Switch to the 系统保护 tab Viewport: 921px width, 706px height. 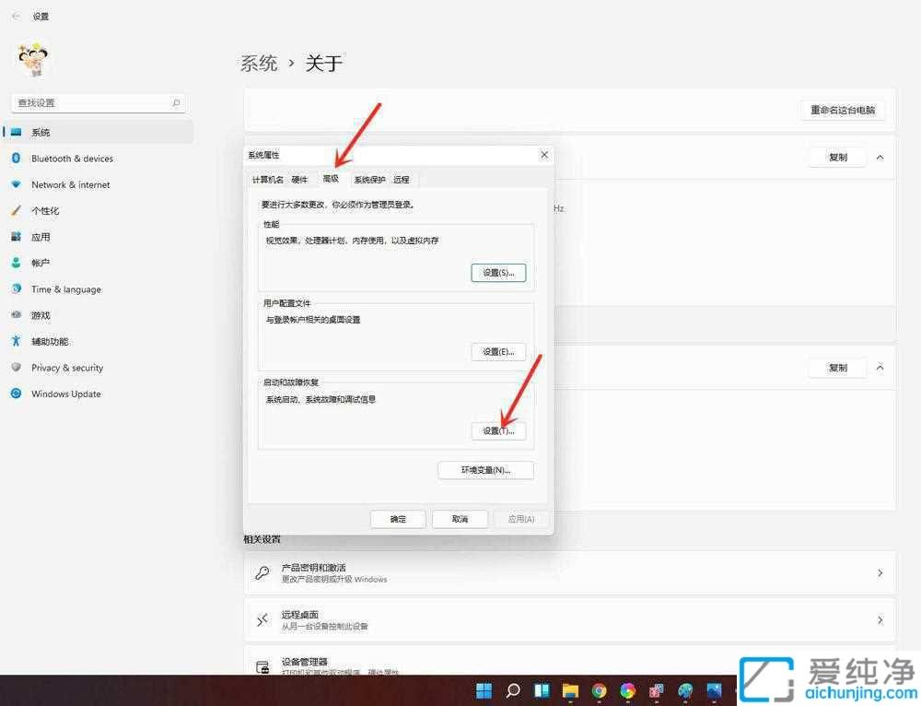click(371, 179)
